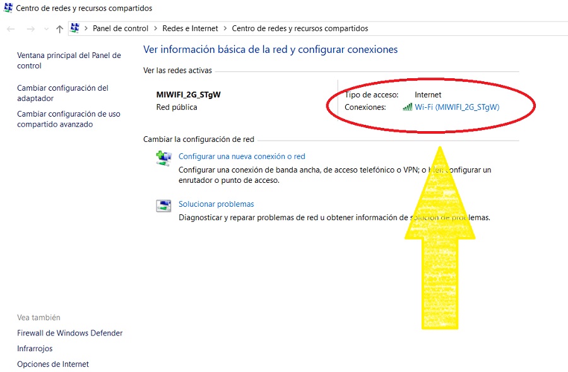Click the troubleshoot problems icon
The image size is (568, 372).
[x=163, y=206]
